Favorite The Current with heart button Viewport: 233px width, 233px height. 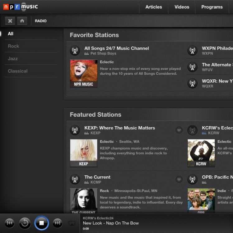point(179,179)
